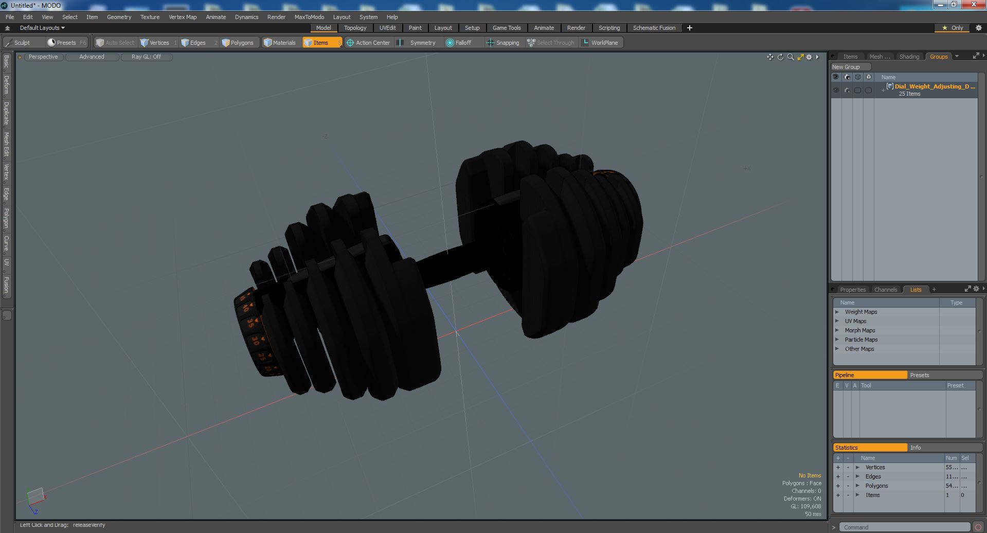The height and width of the screenshot is (533, 987).
Task: Click the Command input field
Action: click(x=905, y=527)
